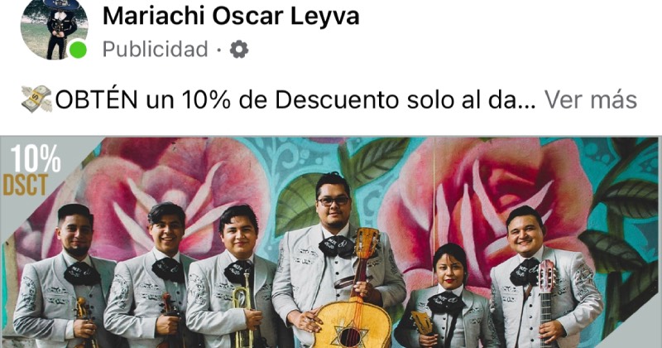Expand post text with Ver más
The height and width of the screenshot is (348, 662).
(590, 99)
